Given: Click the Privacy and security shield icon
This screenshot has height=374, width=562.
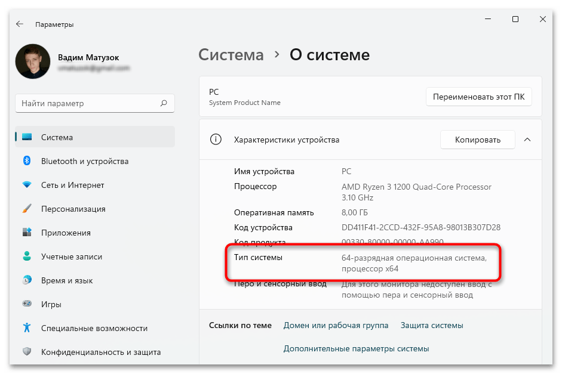Looking at the screenshot, I should point(27,352).
